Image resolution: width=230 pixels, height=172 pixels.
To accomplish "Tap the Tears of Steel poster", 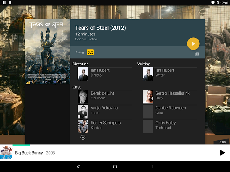I will pyautogui.click(x=48, y=52).
